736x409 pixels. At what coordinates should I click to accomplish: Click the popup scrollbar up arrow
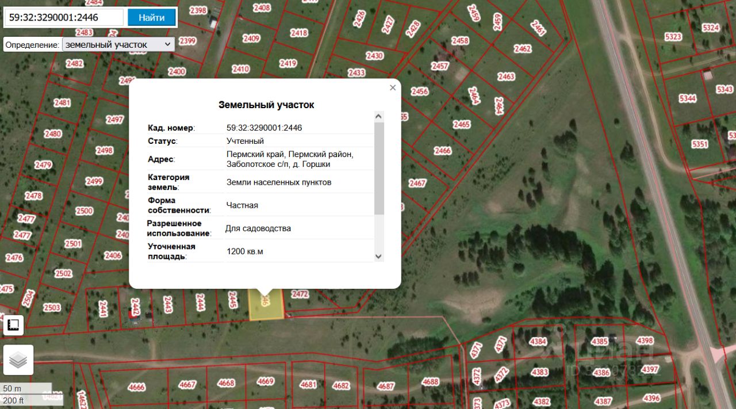coord(378,116)
